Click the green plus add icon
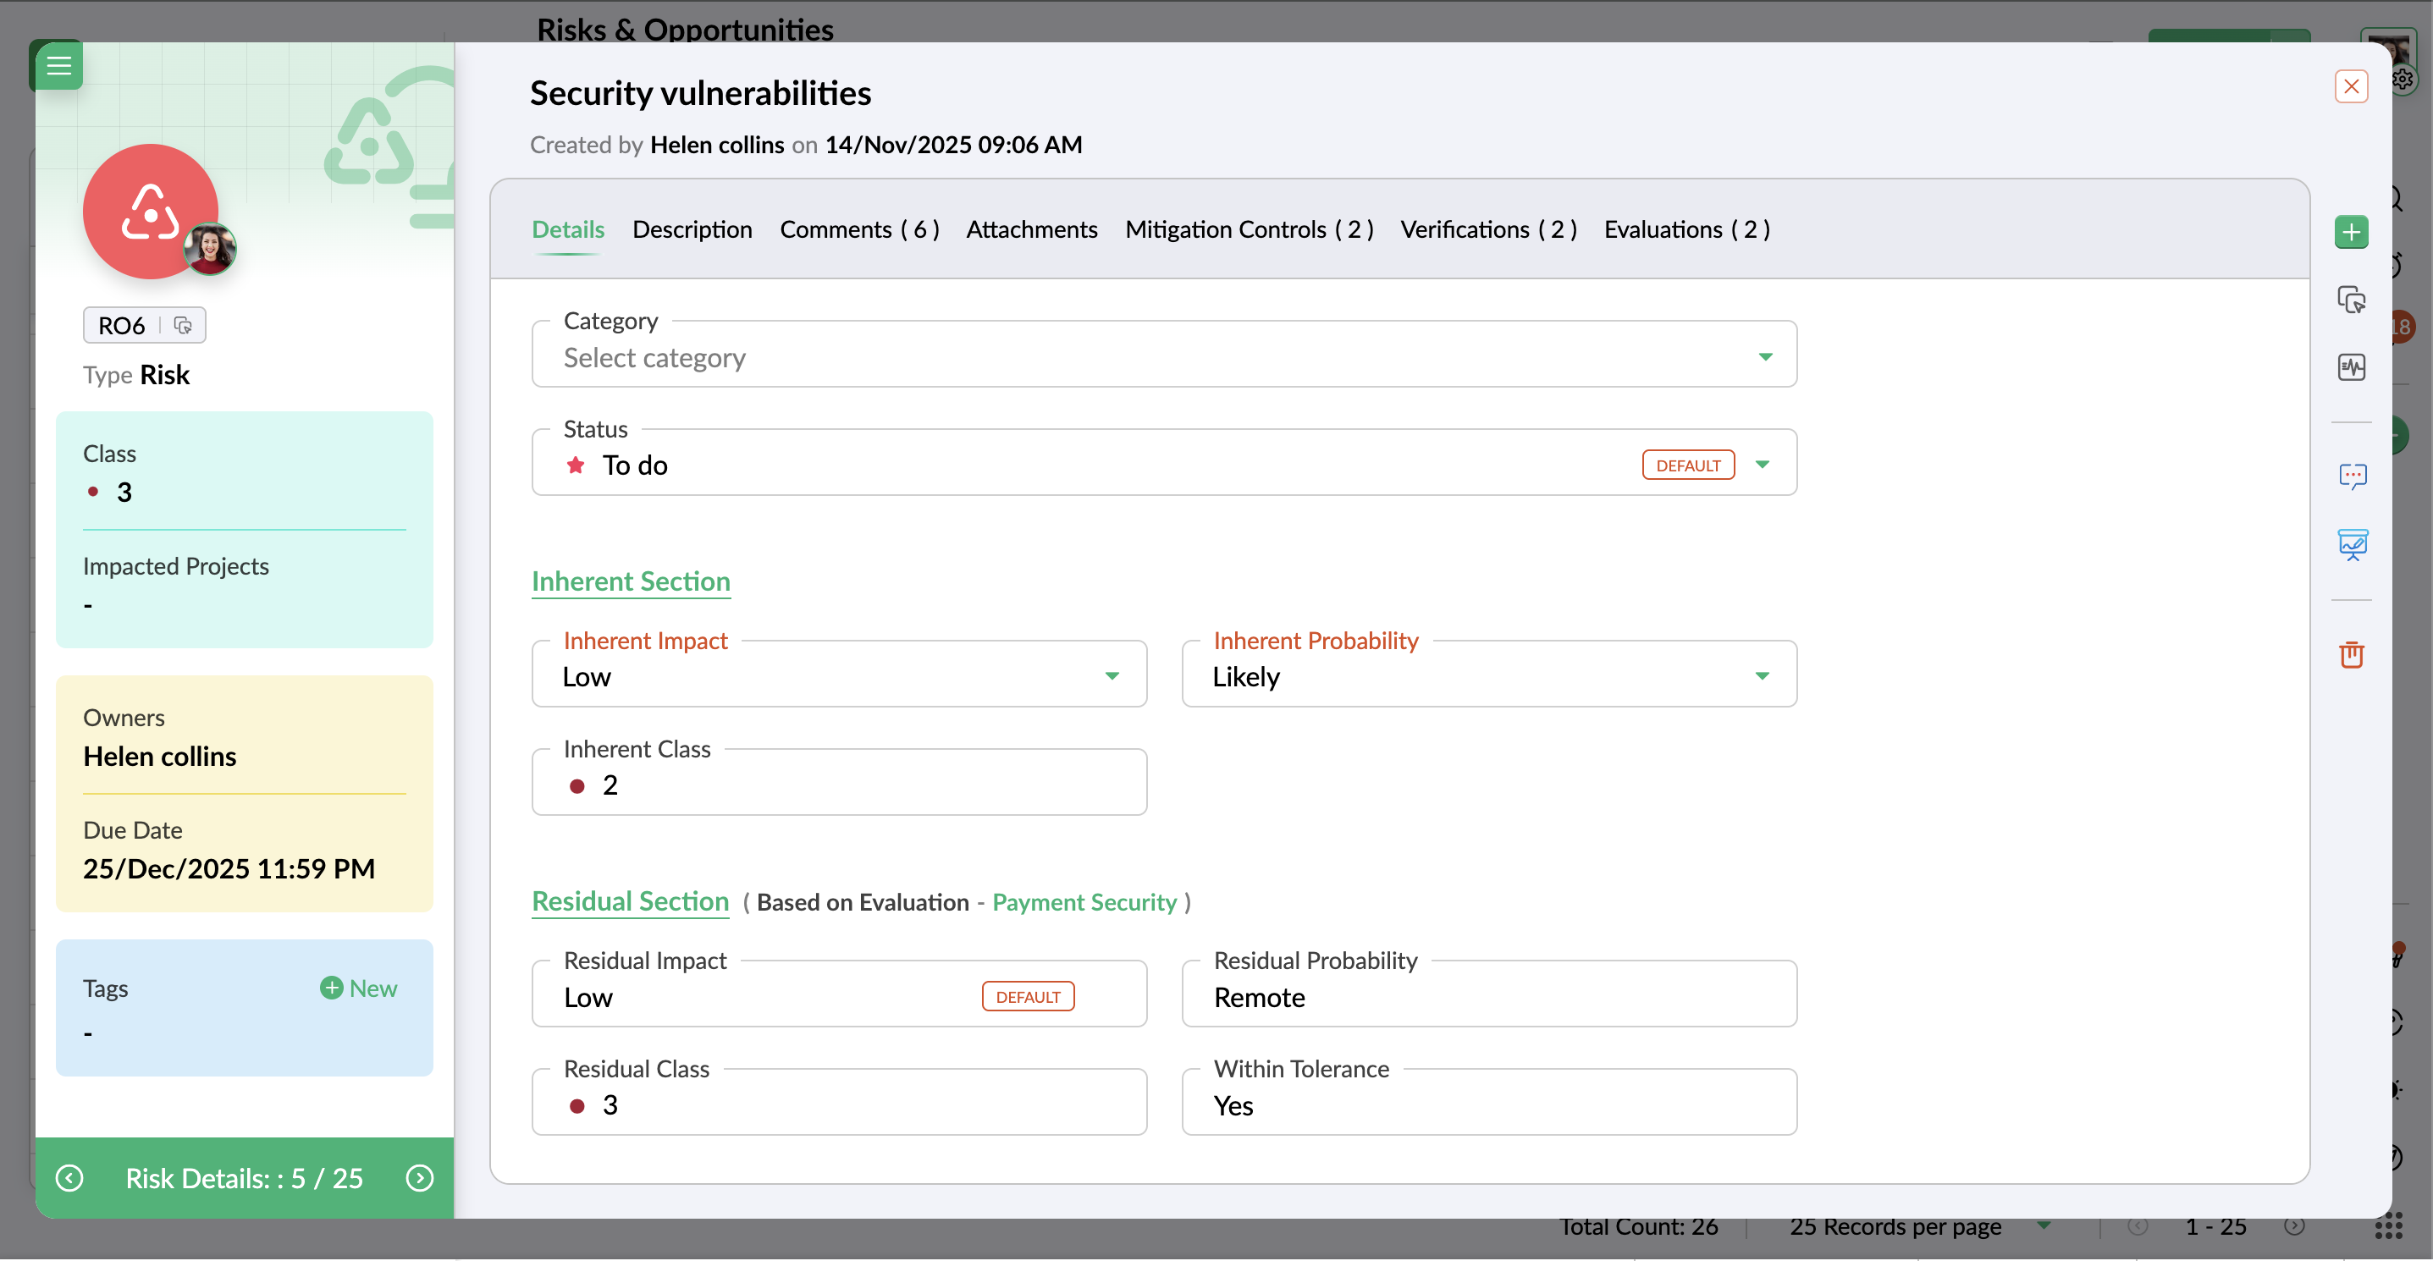The image size is (2433, 1261). coord(2351,232)
